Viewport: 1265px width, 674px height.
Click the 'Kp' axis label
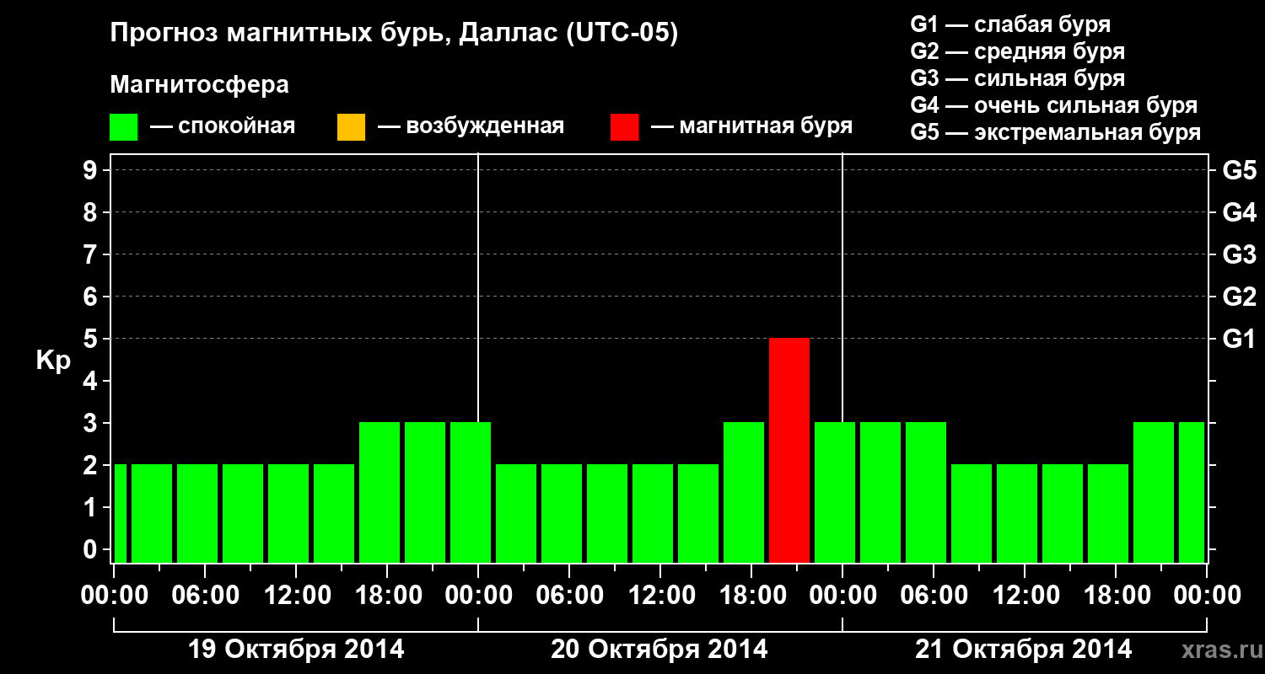(x=53, y=361)
